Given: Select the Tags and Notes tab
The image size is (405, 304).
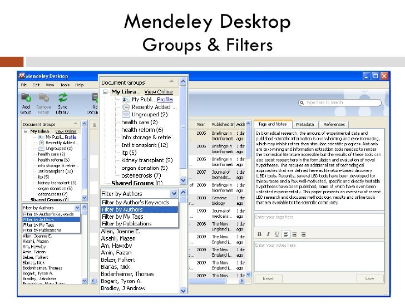Looking at the screenshot, I should (x=273, y=124).
